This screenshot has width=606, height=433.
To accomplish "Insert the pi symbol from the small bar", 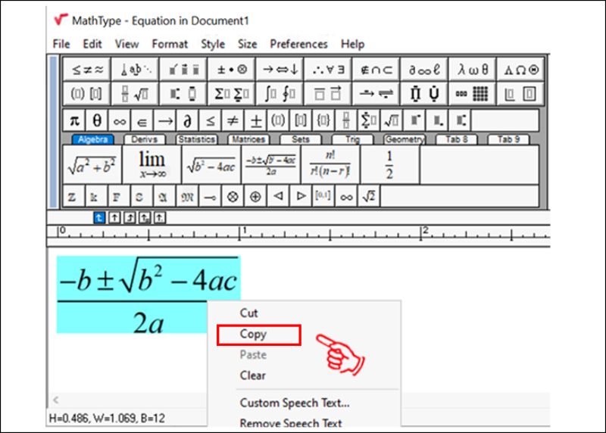I will (74, 121).
